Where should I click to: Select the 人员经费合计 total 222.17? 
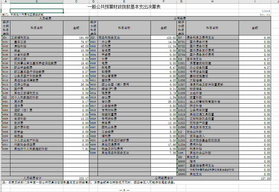[x=76, y=178]
